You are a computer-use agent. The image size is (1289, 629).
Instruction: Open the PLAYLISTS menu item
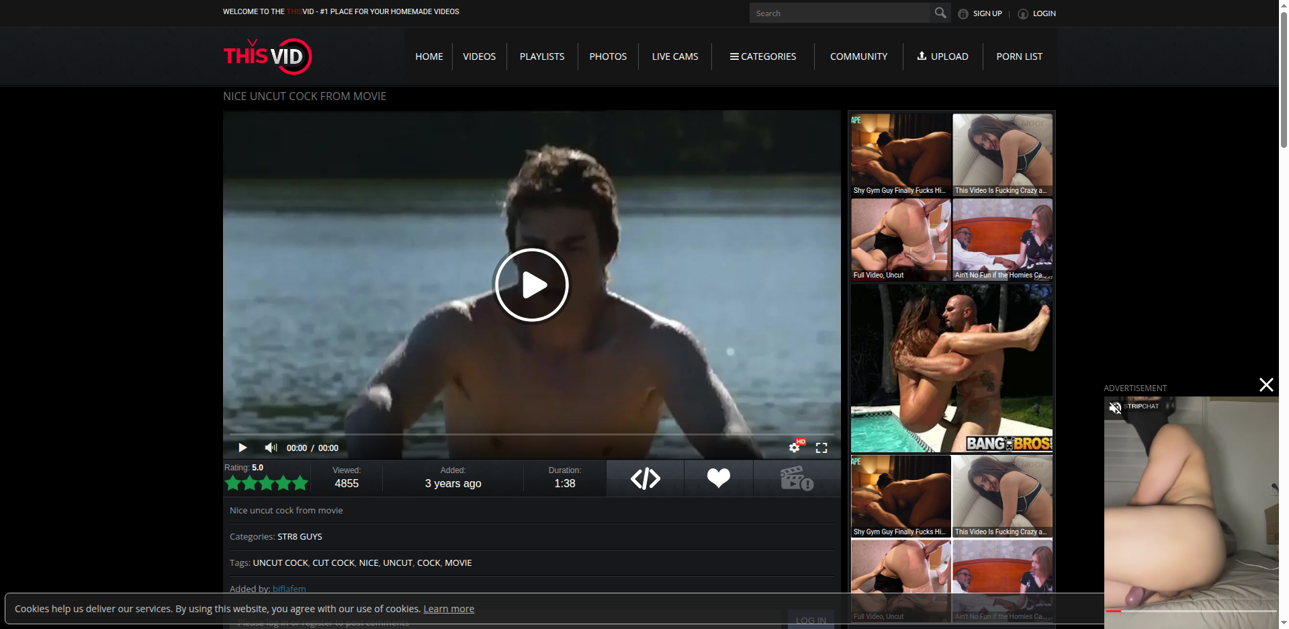(x=542, y=56)
